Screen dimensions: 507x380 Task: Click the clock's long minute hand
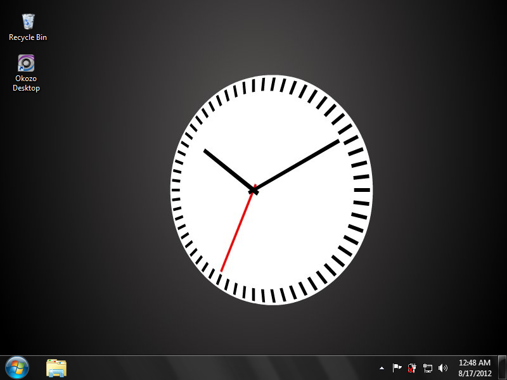click(296, 165)
